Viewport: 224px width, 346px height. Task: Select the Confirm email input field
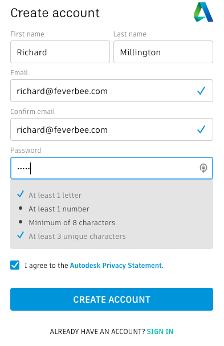[112, 129]
